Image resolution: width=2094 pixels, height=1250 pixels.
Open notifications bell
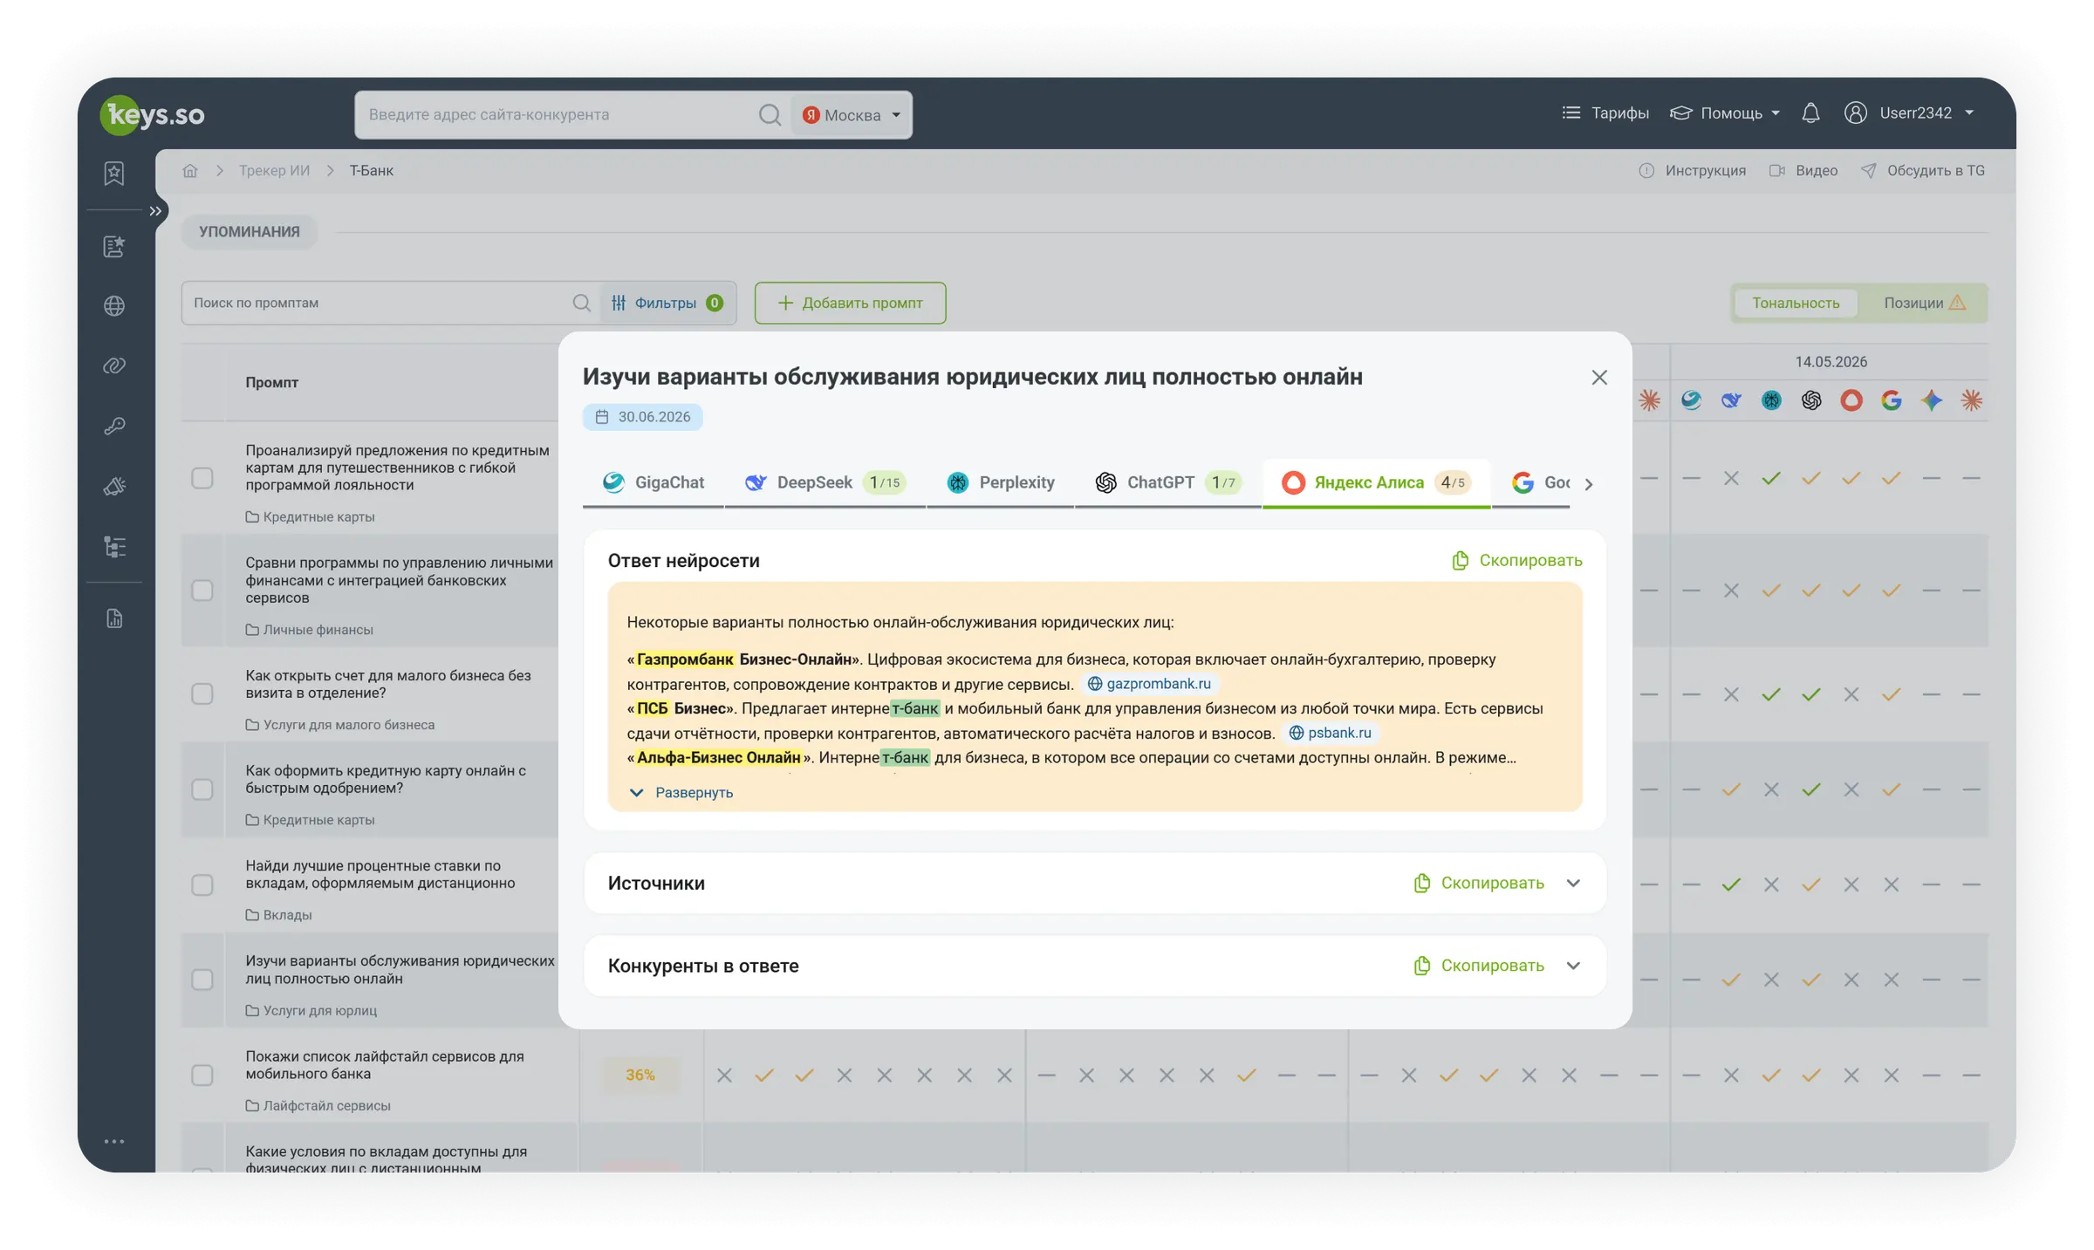point(1810,113)
